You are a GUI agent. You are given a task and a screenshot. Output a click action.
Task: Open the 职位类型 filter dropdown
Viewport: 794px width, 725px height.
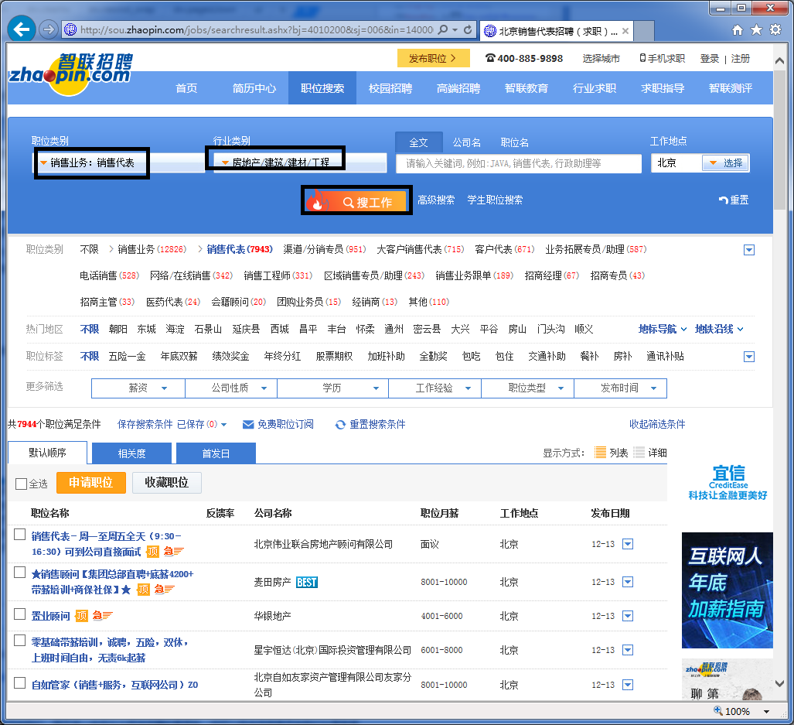[x=527, y=388]
